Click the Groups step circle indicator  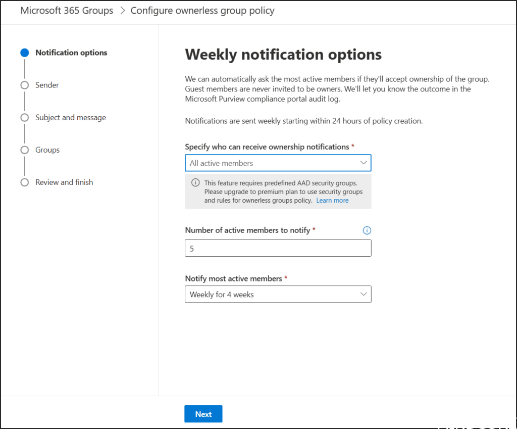[x=24, y=150]
